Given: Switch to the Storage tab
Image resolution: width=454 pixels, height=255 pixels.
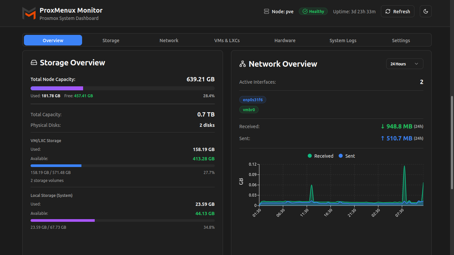Looking at the screenshot, I should click(111, 41).
